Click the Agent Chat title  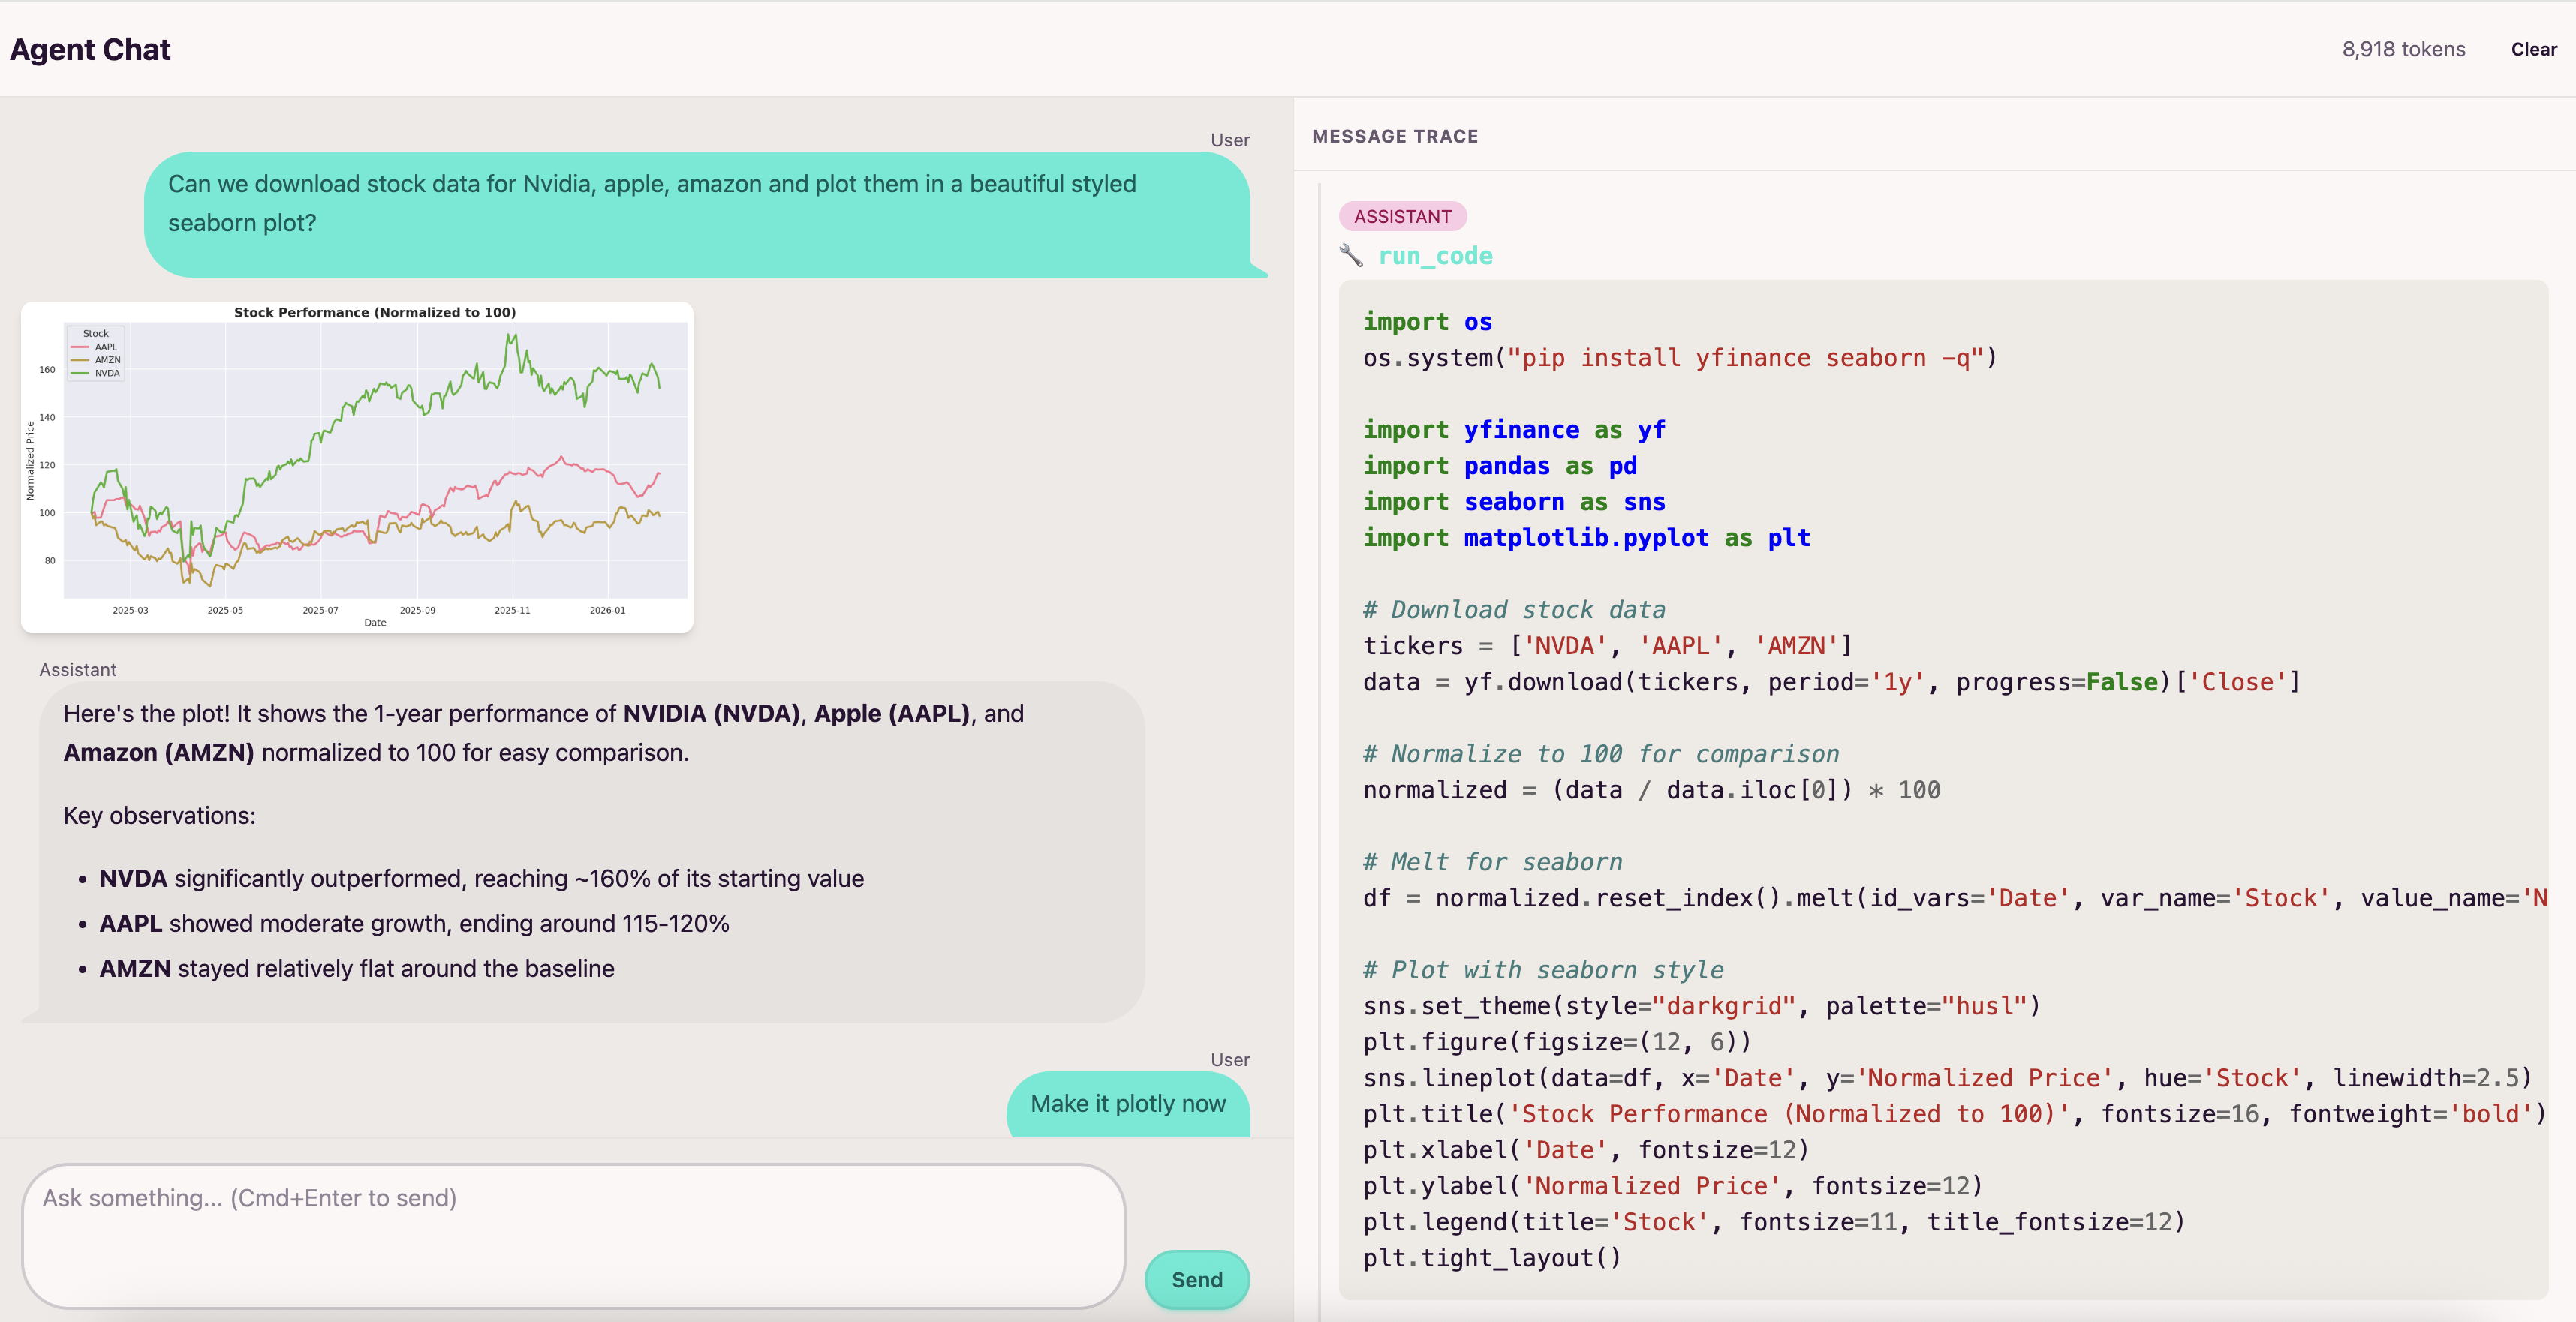tap(90, 49)
